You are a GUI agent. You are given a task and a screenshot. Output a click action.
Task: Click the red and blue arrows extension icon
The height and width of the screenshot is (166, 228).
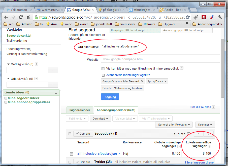click(212, 17)
